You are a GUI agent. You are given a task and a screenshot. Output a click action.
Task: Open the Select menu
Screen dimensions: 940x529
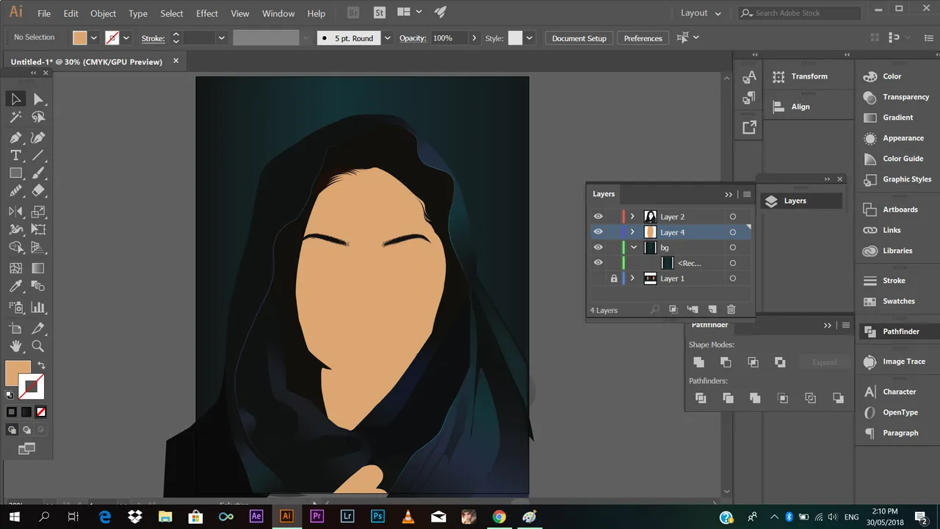pos(172,13)
